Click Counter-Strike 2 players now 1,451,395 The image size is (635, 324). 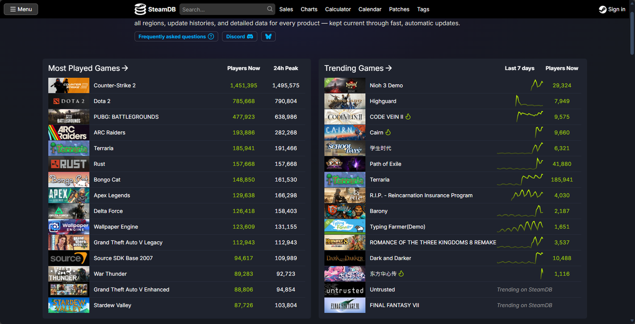pyautogui.click(x=244, y=85)
